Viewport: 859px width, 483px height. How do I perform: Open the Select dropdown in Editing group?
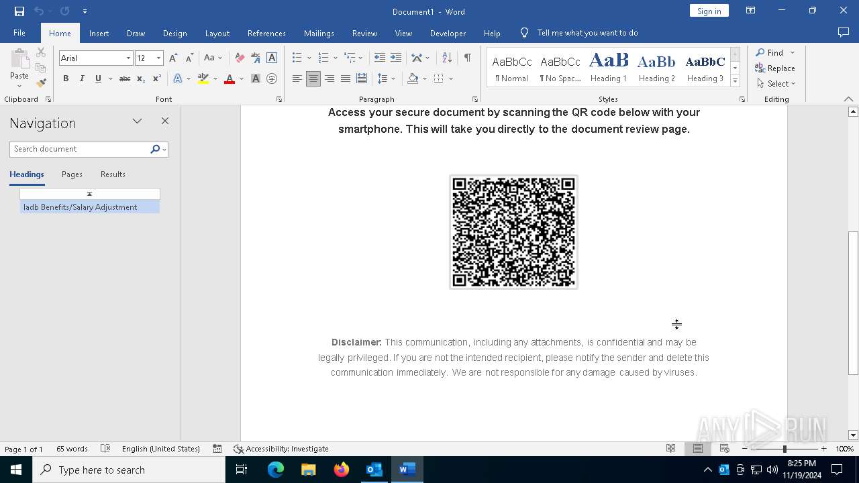pos(776,84)
